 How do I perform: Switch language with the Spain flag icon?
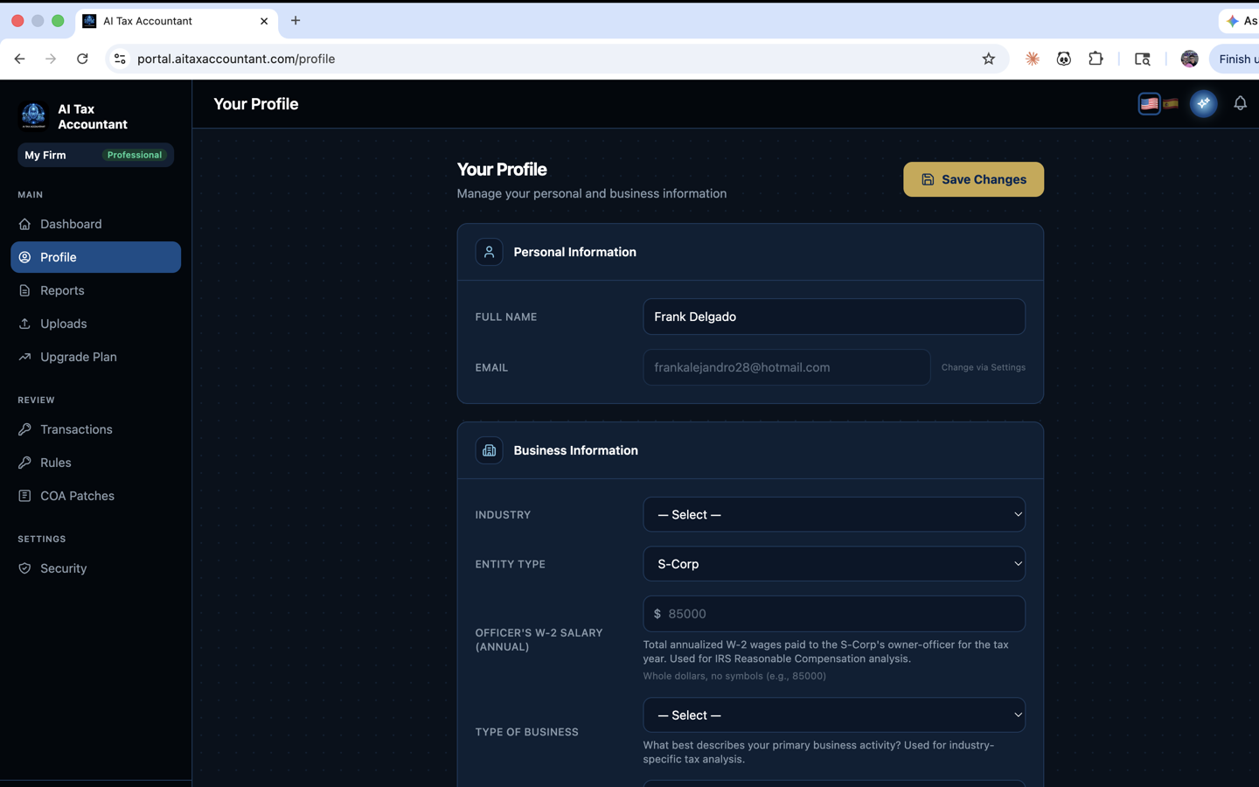[1171, 104]
